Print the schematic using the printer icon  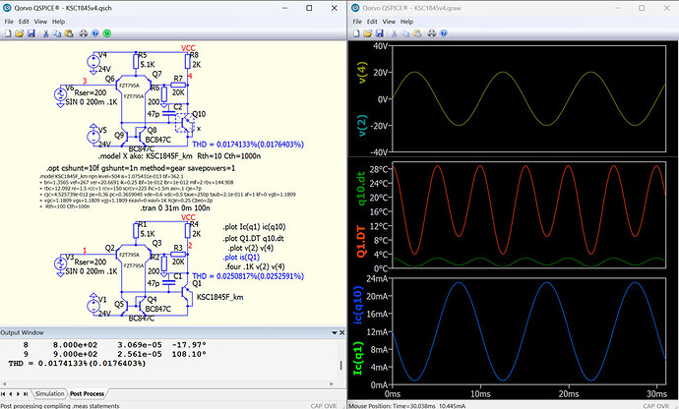[x=83, y=33]
